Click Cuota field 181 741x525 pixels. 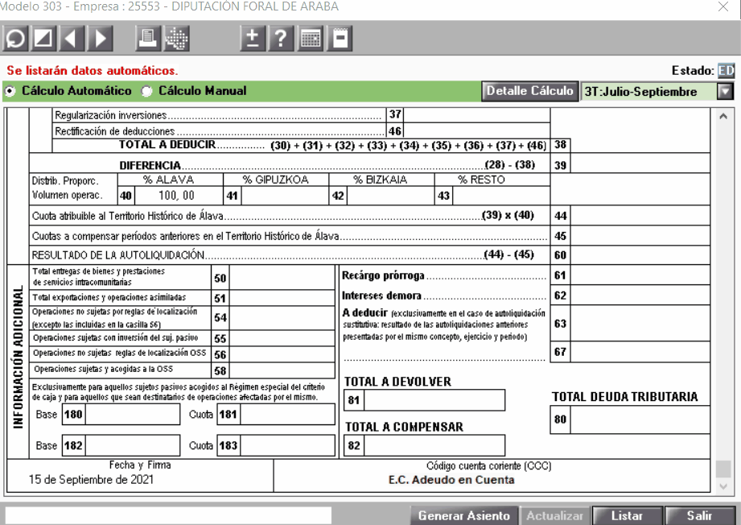tap(287, 415)
